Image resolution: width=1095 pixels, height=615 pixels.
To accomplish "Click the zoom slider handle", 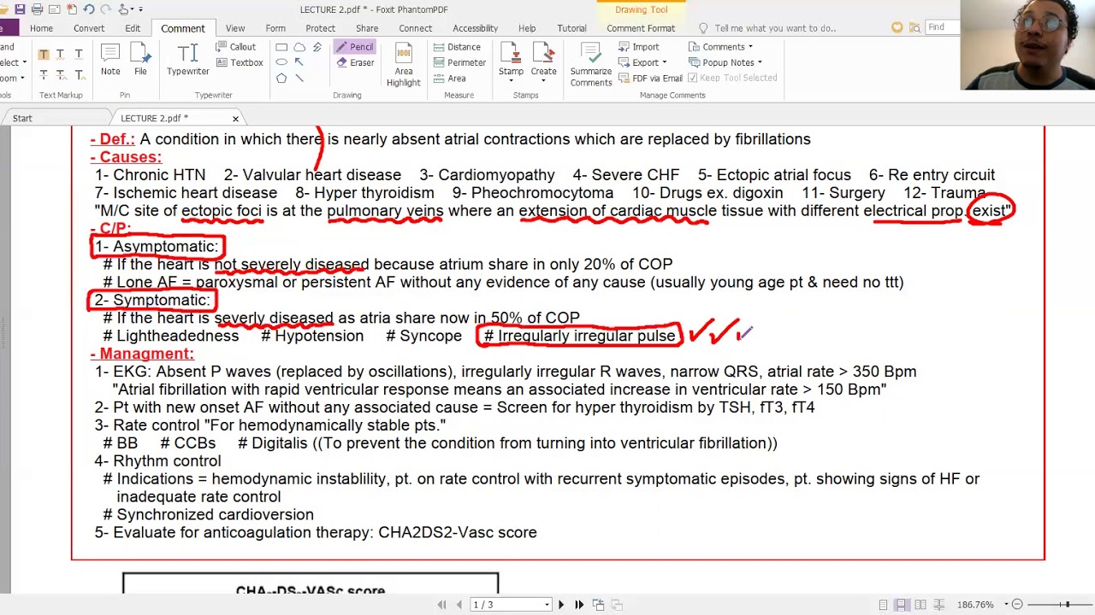I will click(1067, 605).
